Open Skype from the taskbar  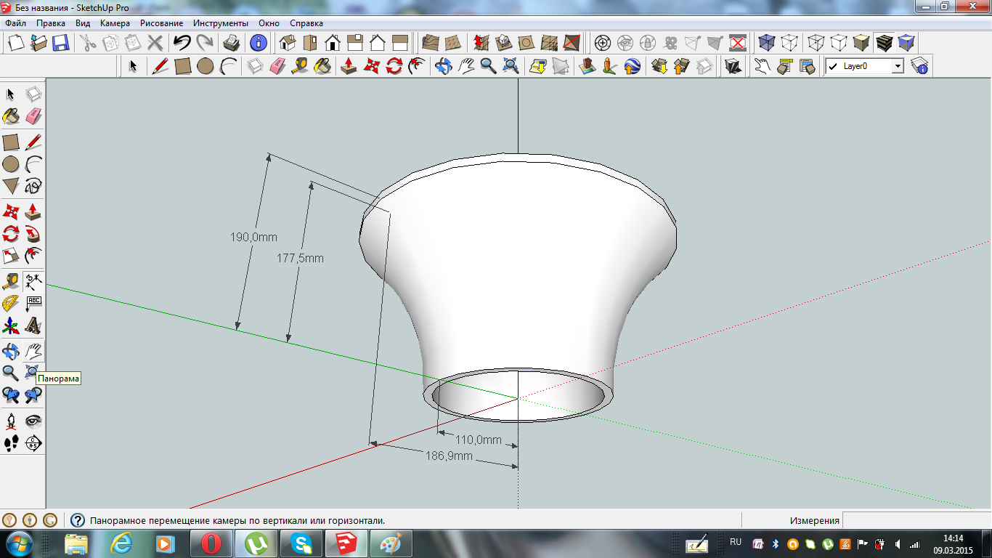pos(301,543)
